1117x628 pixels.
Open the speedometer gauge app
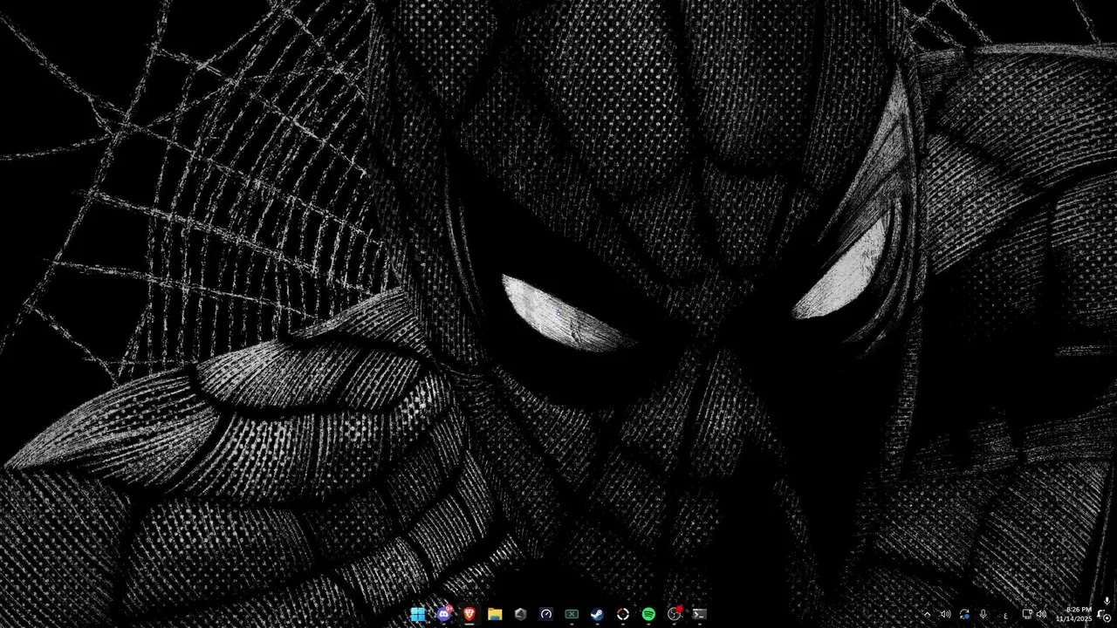point(546,614)
